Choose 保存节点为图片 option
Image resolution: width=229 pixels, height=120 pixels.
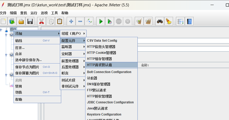click(37, 67)
